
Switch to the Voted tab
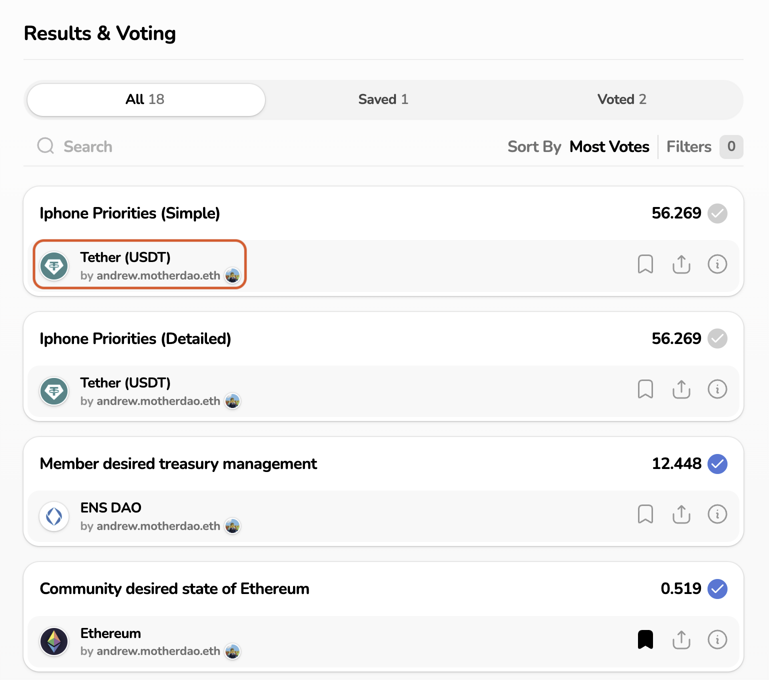[621, 99]
